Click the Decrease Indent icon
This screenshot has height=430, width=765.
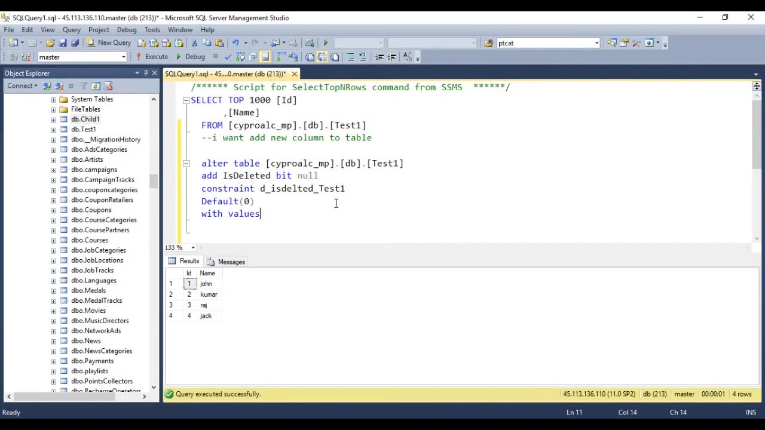pos(379,57)
